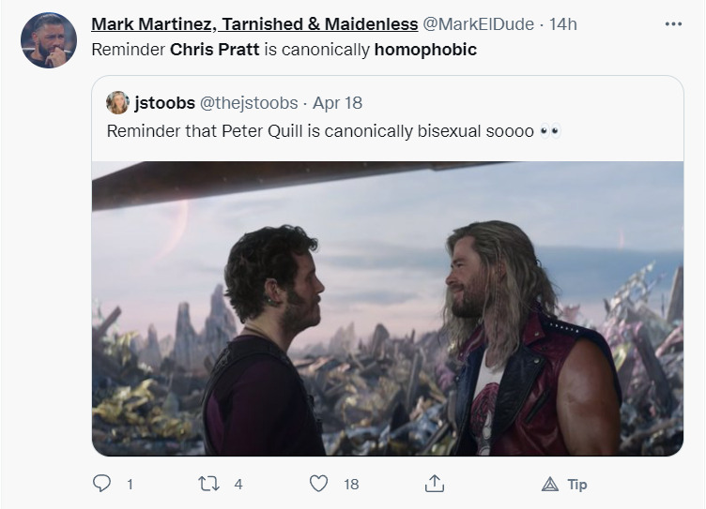Click the retweet count of 4
The height and width of the screenshot is (509, 706).
(238, 484)
